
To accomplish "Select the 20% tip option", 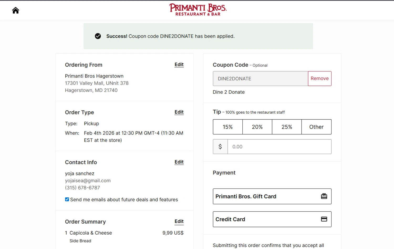I will [x=257, y=127].
